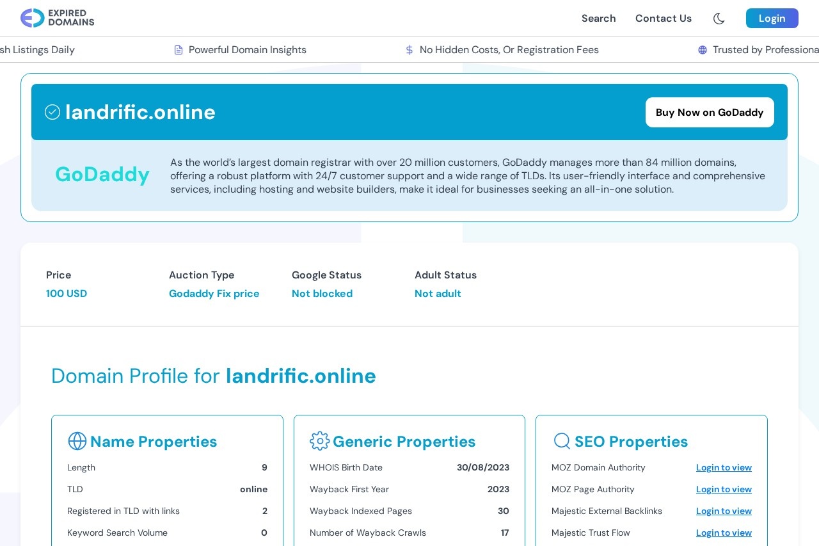
Task: Click the globe icon in Name Properties
Action: (x=77, y=441)
